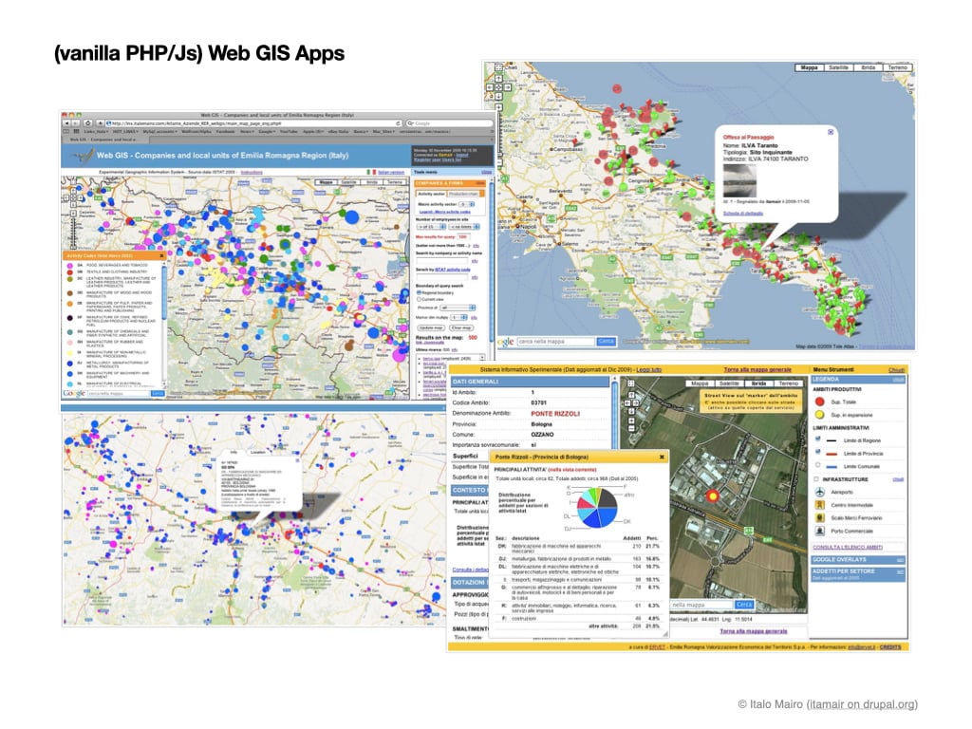Open Italian version link beside flag

click(391, 172)
